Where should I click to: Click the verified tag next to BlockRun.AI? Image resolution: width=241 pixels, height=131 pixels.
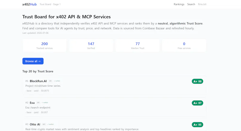point(57,81)
